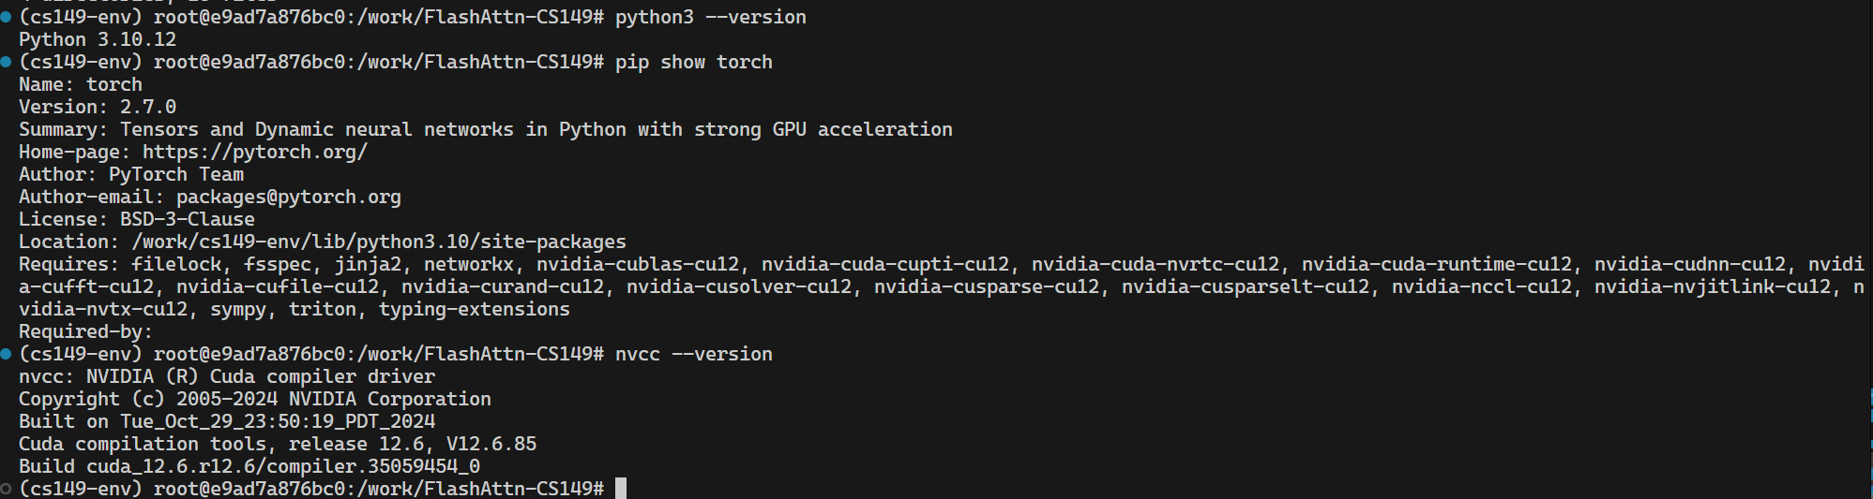Click the Author: PyTorch Team line
The height and width of the screenshot is (499, 1873).
(131, 174)
